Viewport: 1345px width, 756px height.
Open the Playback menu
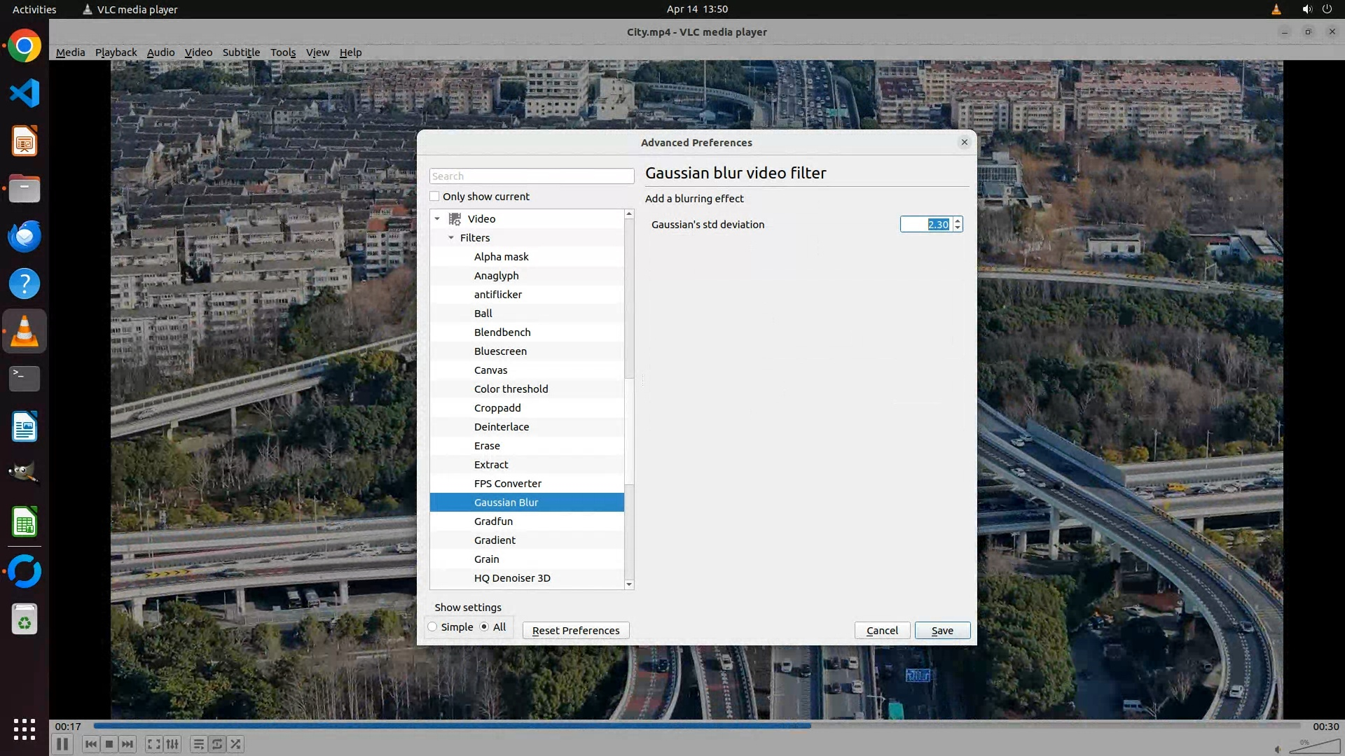pyautogui.click(x=116, y=52)
